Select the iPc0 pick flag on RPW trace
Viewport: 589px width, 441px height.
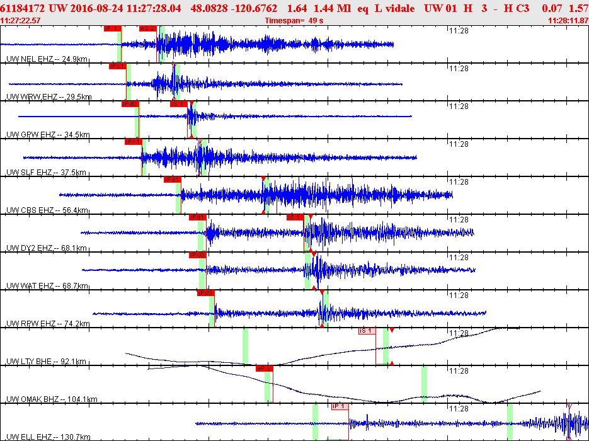pos(206,293)
